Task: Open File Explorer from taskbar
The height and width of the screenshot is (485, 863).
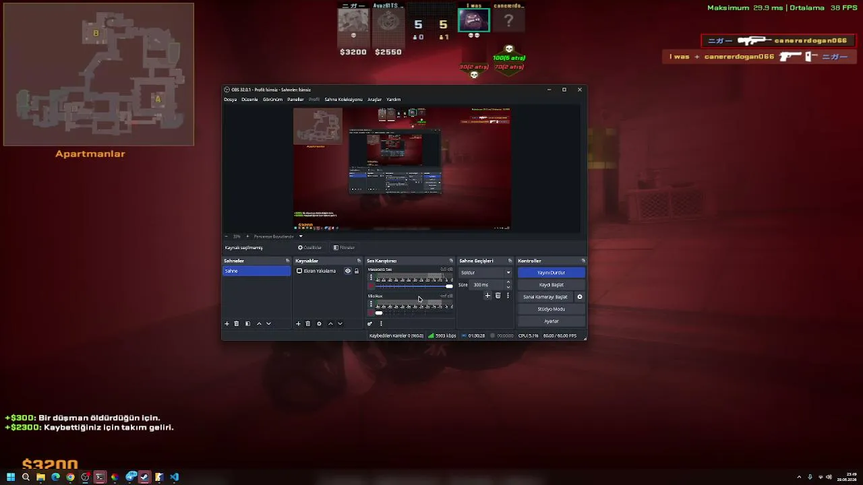Action: [x=40, y=478]
